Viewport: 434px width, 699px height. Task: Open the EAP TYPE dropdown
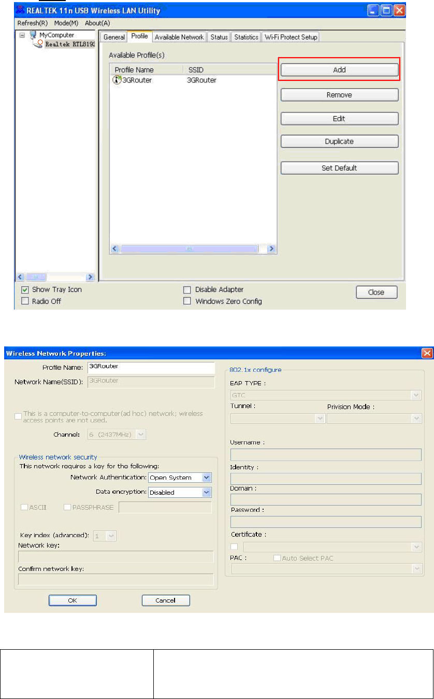[326, 395]
